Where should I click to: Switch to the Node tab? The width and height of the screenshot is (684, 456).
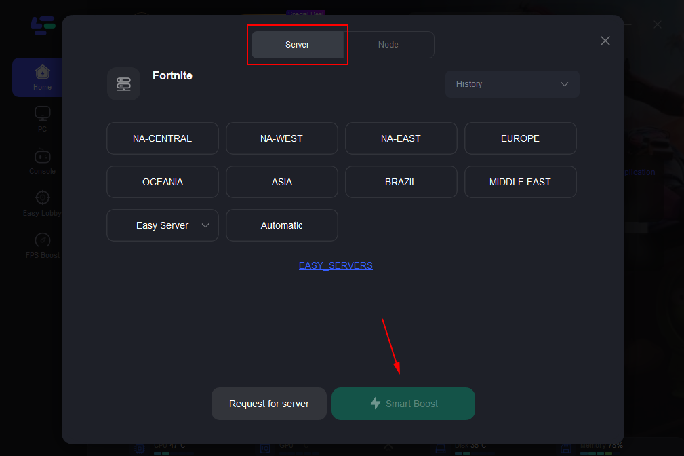(x=388, y=45)
